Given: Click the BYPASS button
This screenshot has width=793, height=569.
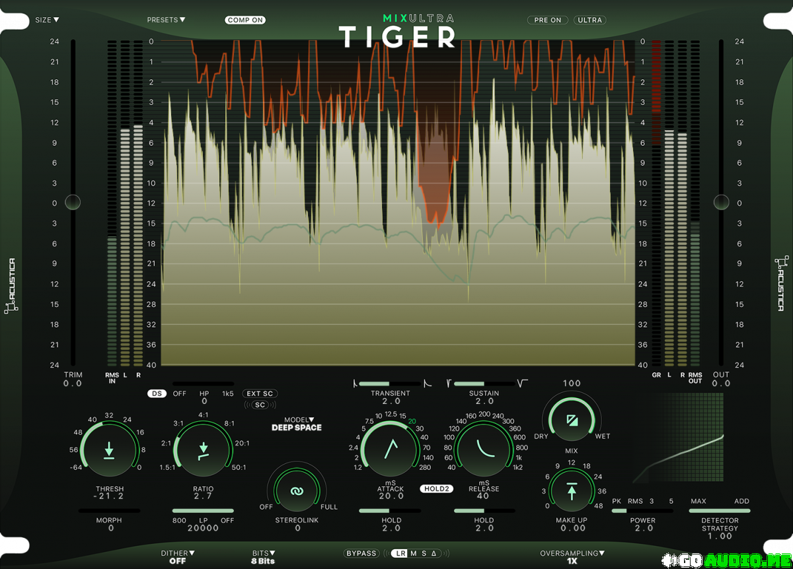Looking at the screenshot, I should (361, 553).
